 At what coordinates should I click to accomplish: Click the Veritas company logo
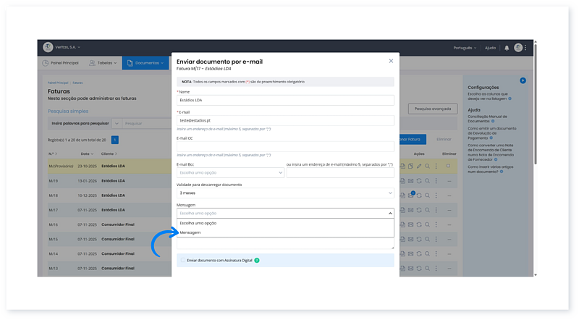pyautogui.click(x=48, y=48)
